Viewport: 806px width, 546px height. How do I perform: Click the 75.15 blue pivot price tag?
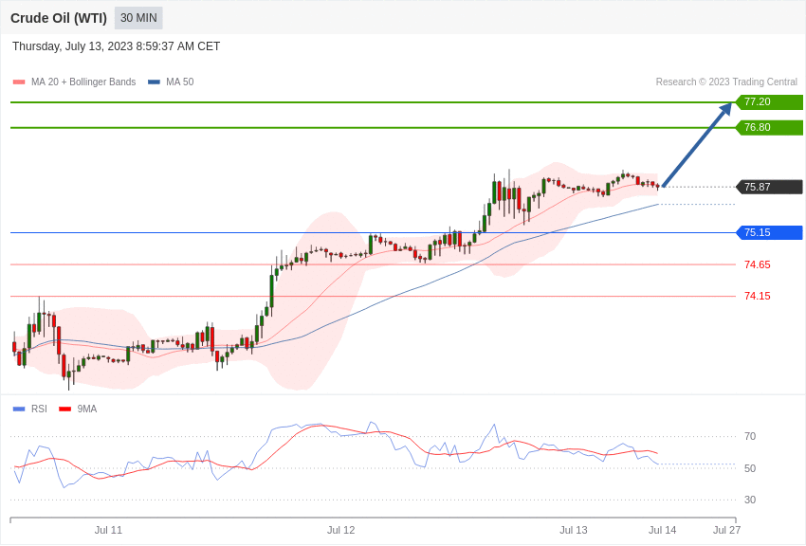coord(770,232)
